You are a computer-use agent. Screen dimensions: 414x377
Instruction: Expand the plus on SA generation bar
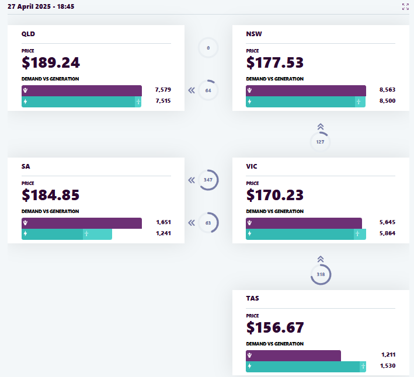86,233
